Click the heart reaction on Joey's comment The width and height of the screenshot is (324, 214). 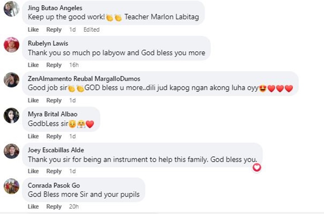257,167
